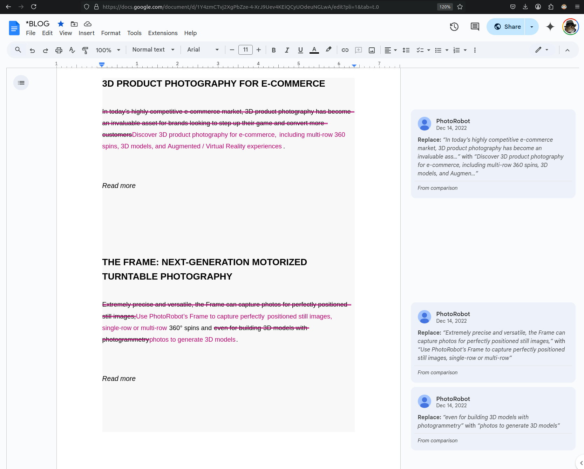Star the BLOG document
The image size is (584, 469).
(x=61, y=24)
